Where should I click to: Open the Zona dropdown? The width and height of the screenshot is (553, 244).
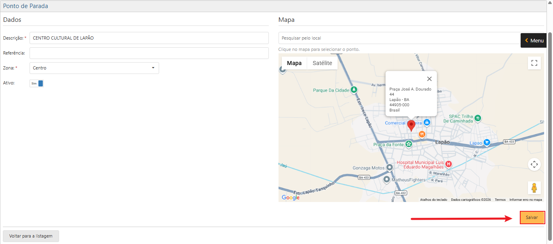click(x=94, y=68)
